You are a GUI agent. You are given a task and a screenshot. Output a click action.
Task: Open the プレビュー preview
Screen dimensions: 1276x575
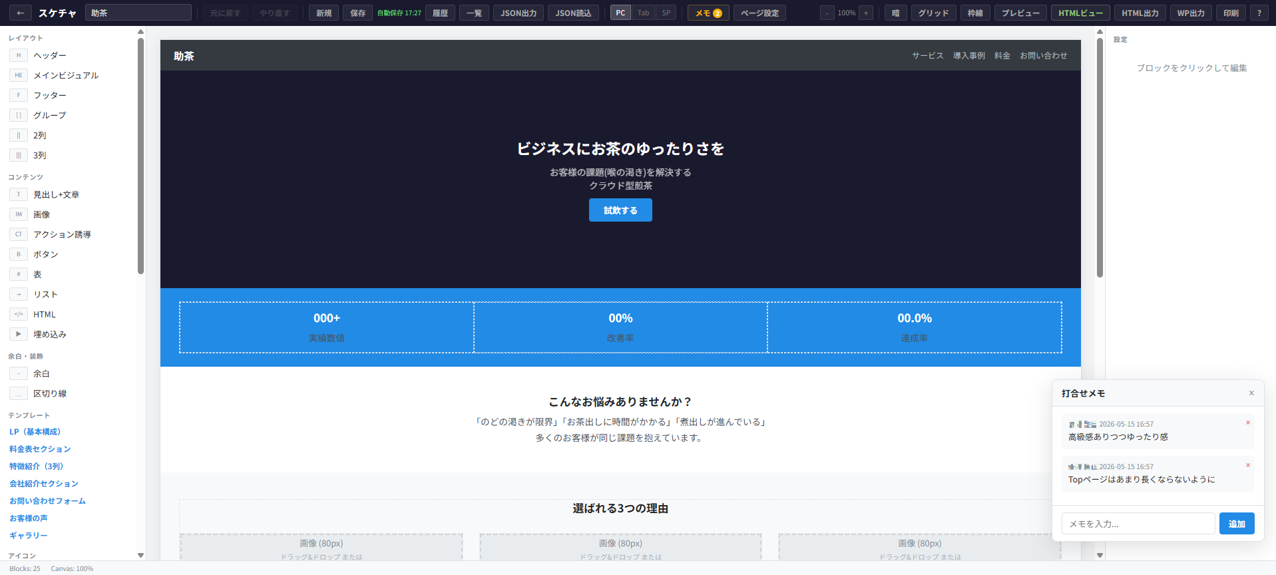pyautogui.click(x=1020, y=13)
